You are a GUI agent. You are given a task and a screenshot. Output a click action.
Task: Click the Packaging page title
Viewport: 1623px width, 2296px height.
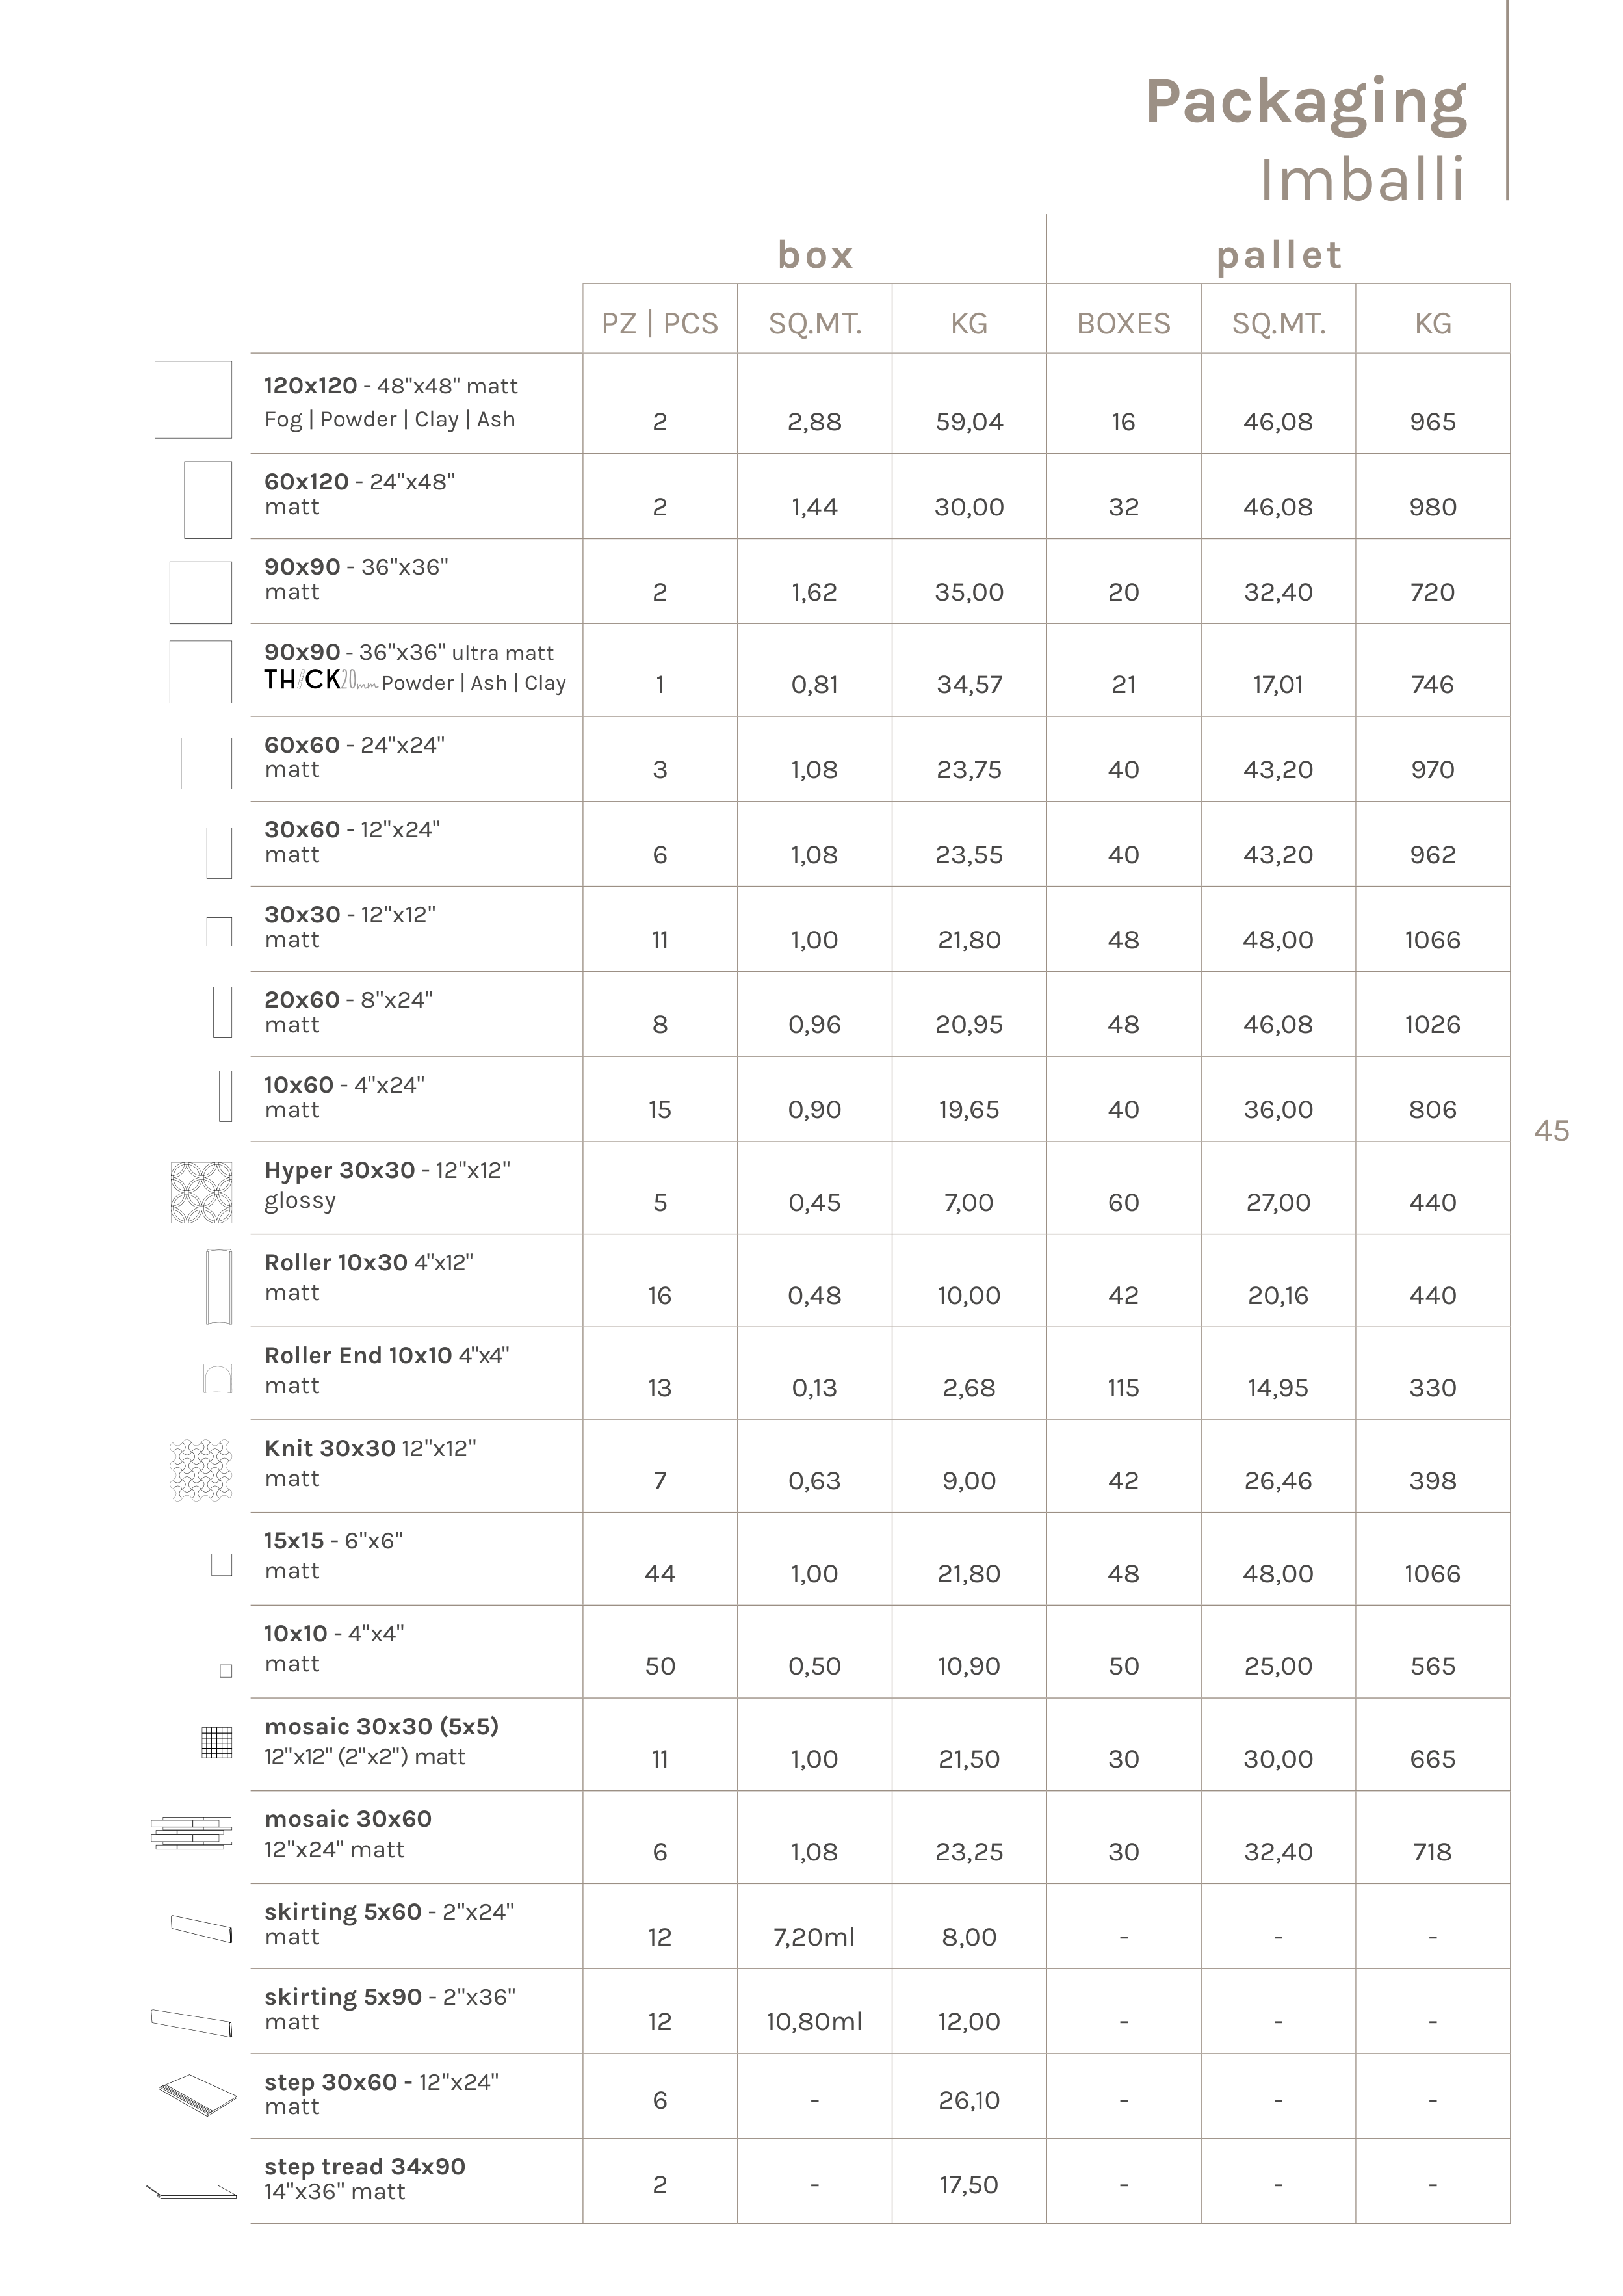1305,102
